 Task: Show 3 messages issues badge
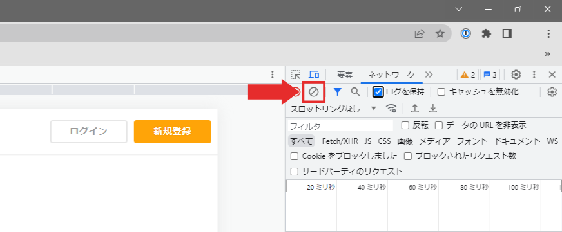point(490,75)
